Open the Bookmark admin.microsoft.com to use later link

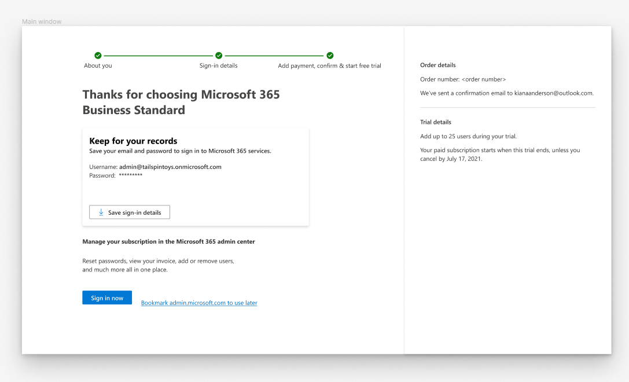point(199,303)
